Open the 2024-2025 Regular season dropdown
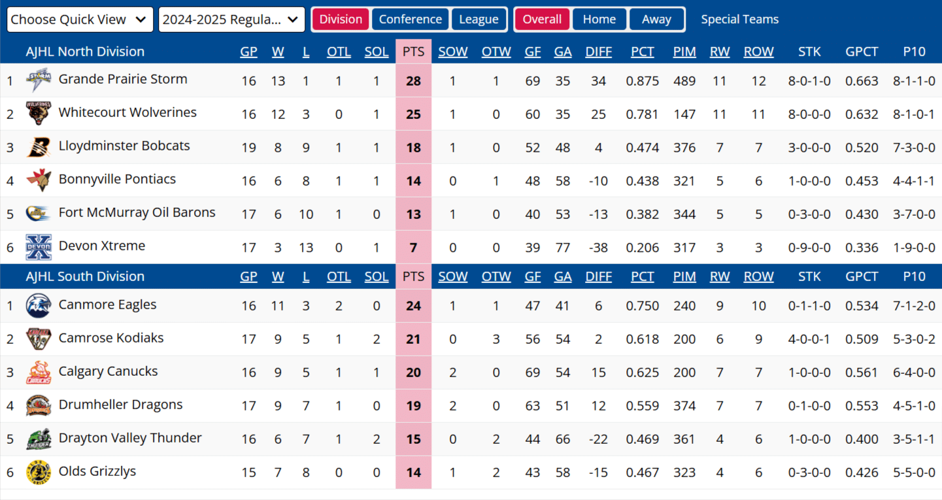Image resolution: width=942 pixels, height=500 pixels. pyautogui.click(x=231, y=20)
